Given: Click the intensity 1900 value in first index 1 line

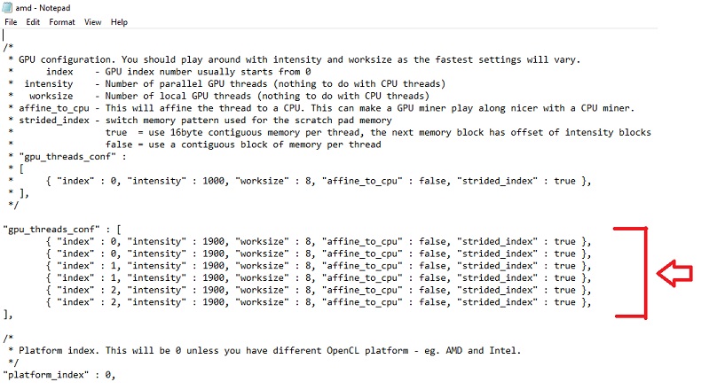Looking at the screenshot, I should [214, 266].
